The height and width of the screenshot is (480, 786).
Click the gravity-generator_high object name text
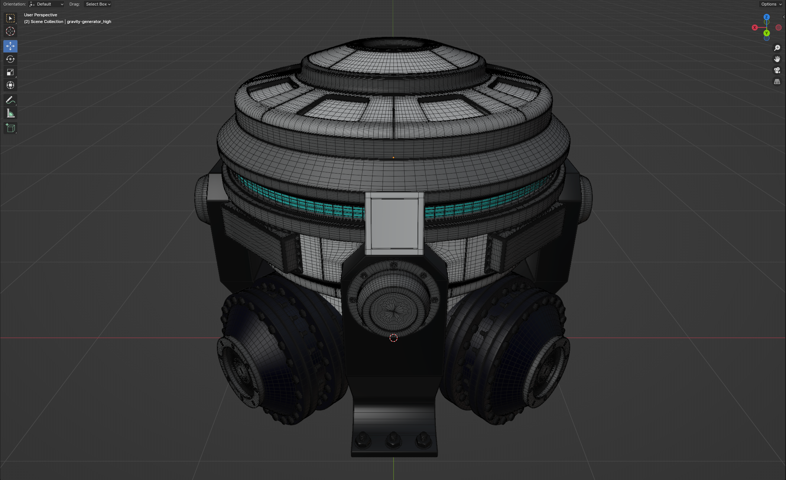[x=89, y=22]
